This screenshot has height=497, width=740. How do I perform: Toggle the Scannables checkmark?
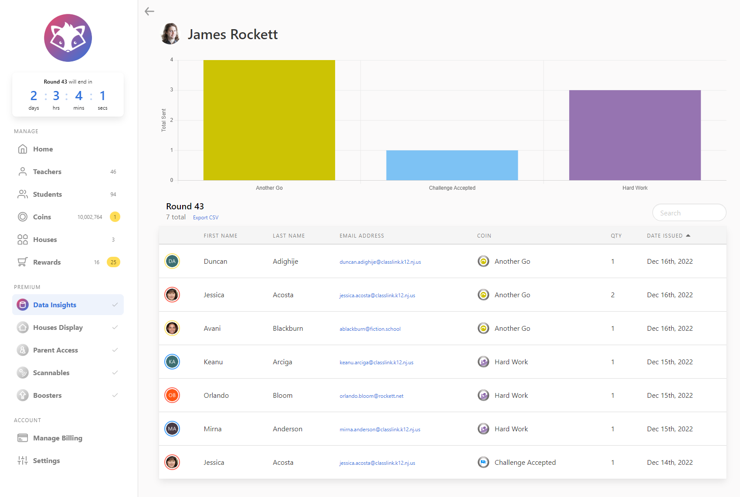pos(115,373)
